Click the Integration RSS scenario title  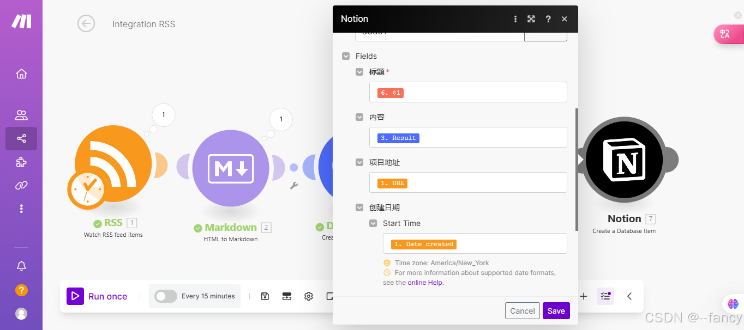tap(144, 25)
